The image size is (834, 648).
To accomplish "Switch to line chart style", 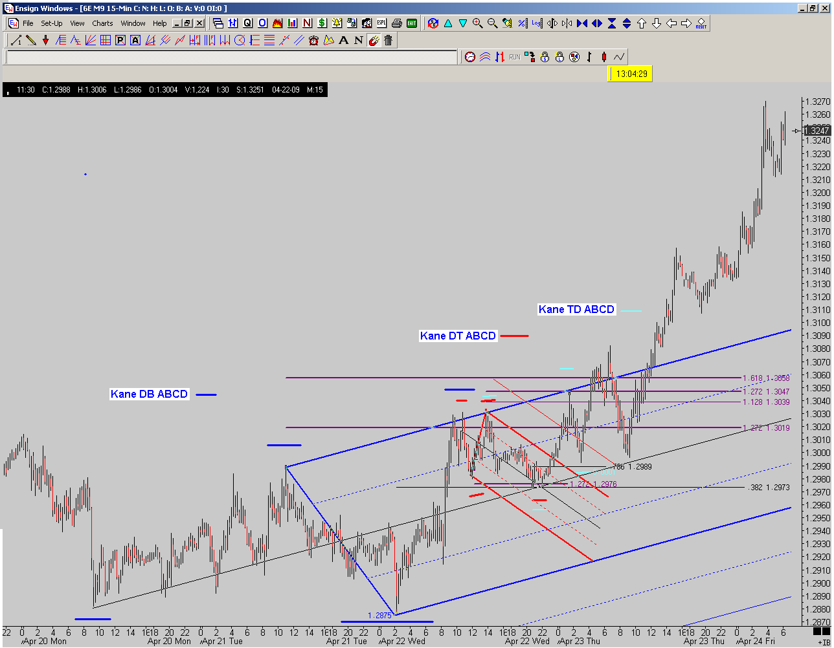I will pyautogui.click(x=618, y=57).
